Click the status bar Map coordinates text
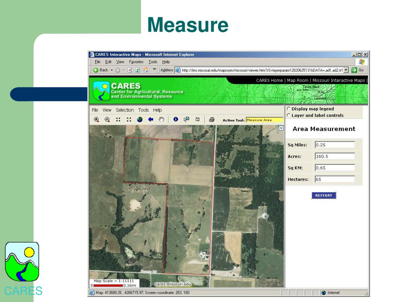Image resolution: width=403 pixels, height=302 pixels. click(x=142, y=293)
